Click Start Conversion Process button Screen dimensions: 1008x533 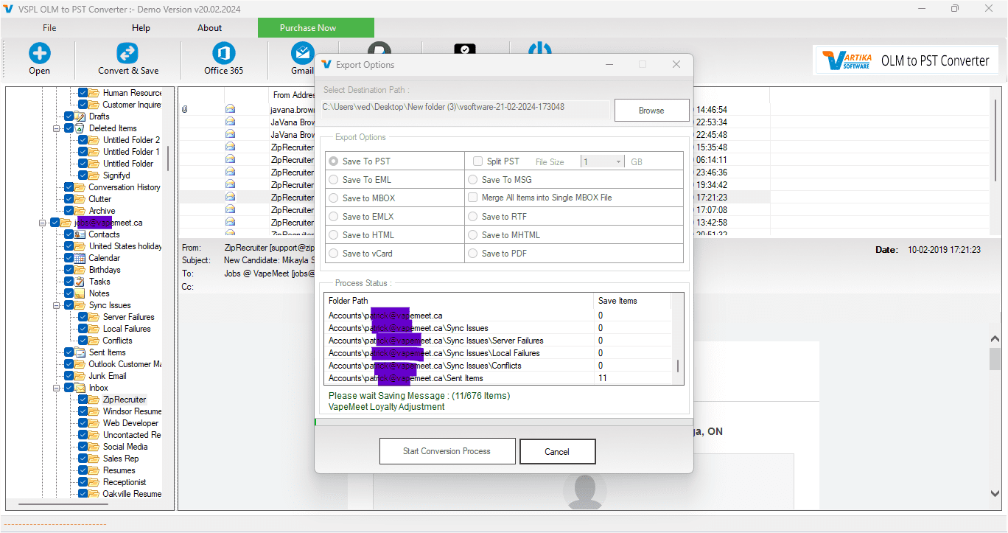tap(447, 451)
